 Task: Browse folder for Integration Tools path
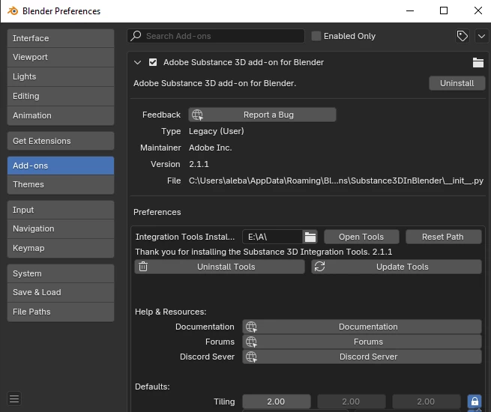point(310,237)
